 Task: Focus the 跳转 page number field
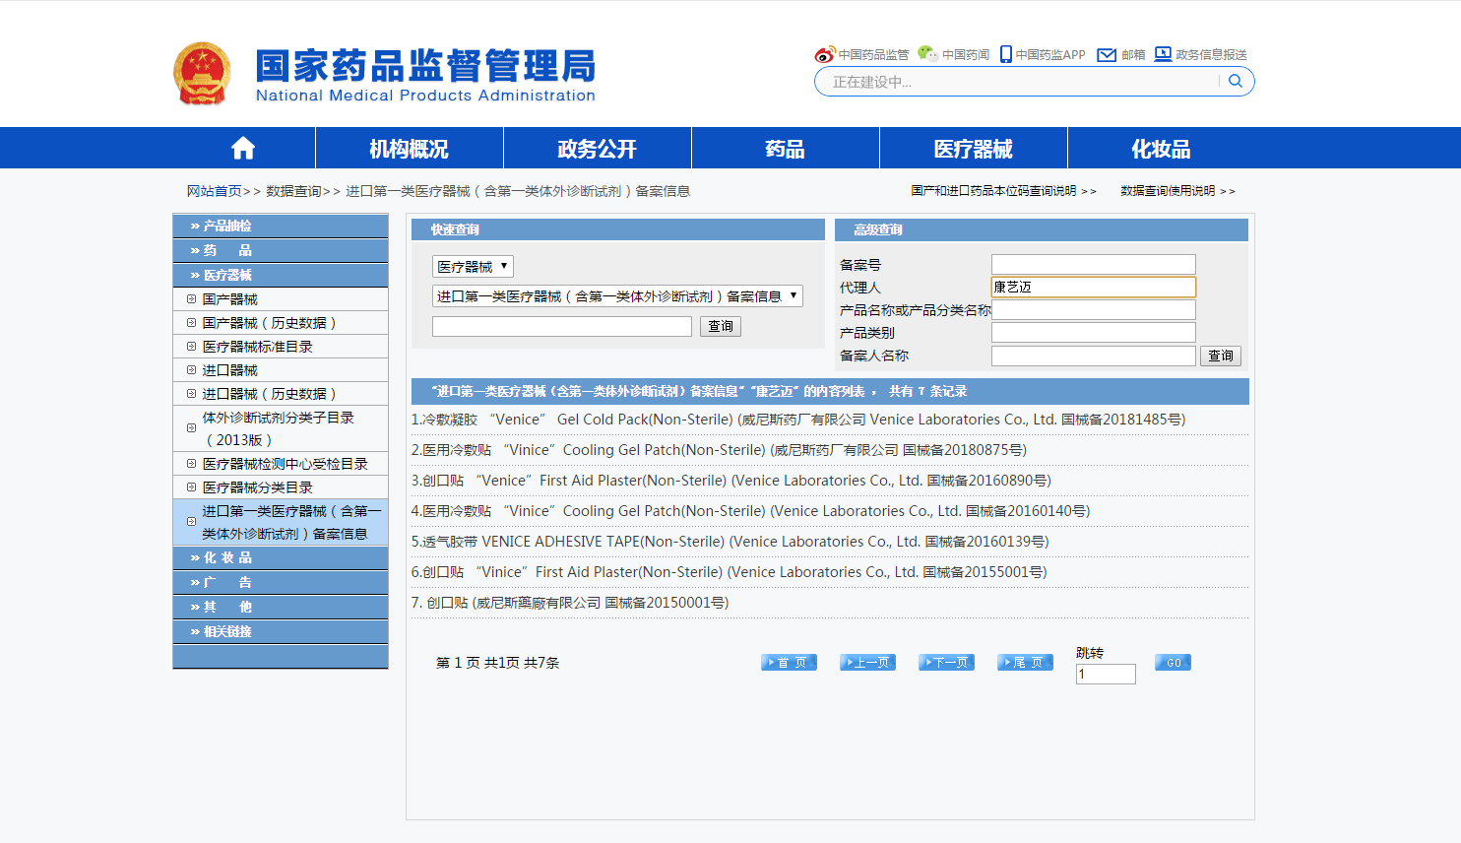(1106, 675)
